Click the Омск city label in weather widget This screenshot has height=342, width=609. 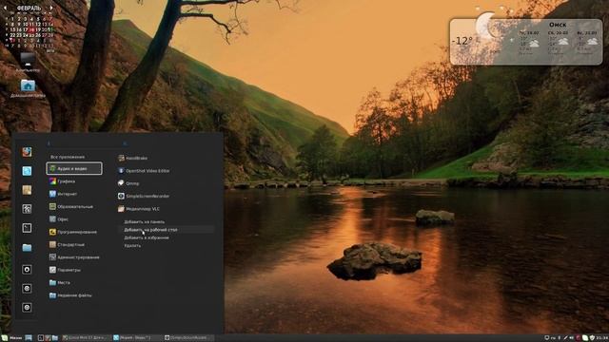click(558, 25)
